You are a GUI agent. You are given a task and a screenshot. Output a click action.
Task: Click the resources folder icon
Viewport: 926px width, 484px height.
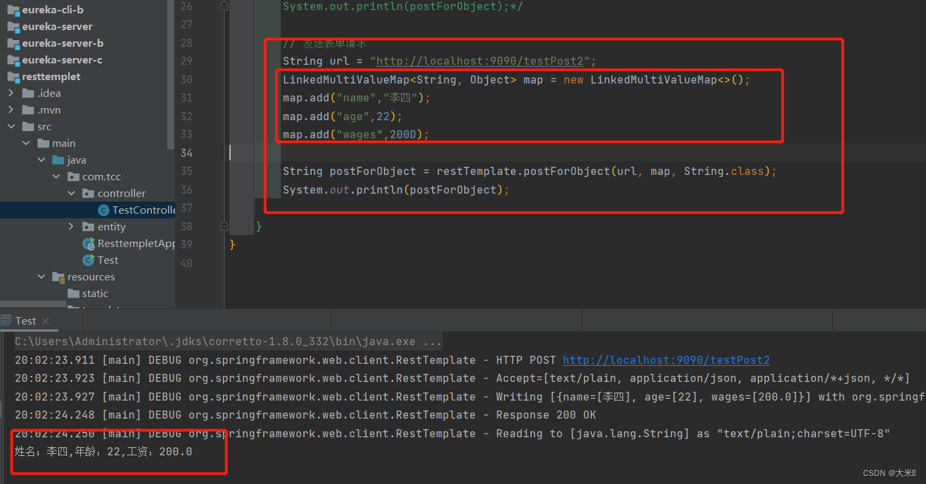[x=58, y=277]
